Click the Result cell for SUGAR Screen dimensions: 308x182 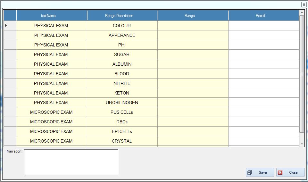(x=263, y=54)
